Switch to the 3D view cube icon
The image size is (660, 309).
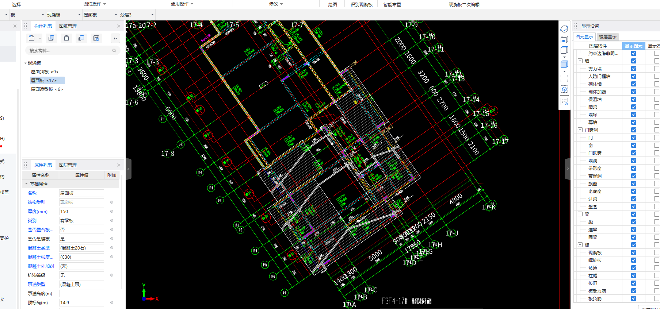pos(564,39)
